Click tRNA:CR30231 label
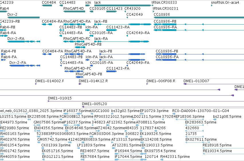Image resolution: width=244 pixels, height=161 pixels. (165, 9)
